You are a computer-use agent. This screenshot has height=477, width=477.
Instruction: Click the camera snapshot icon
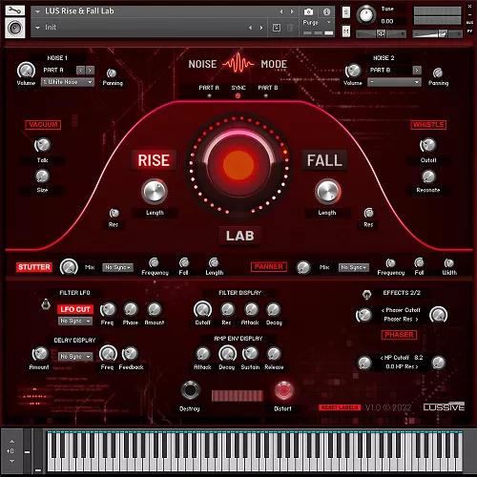[308, 12]
